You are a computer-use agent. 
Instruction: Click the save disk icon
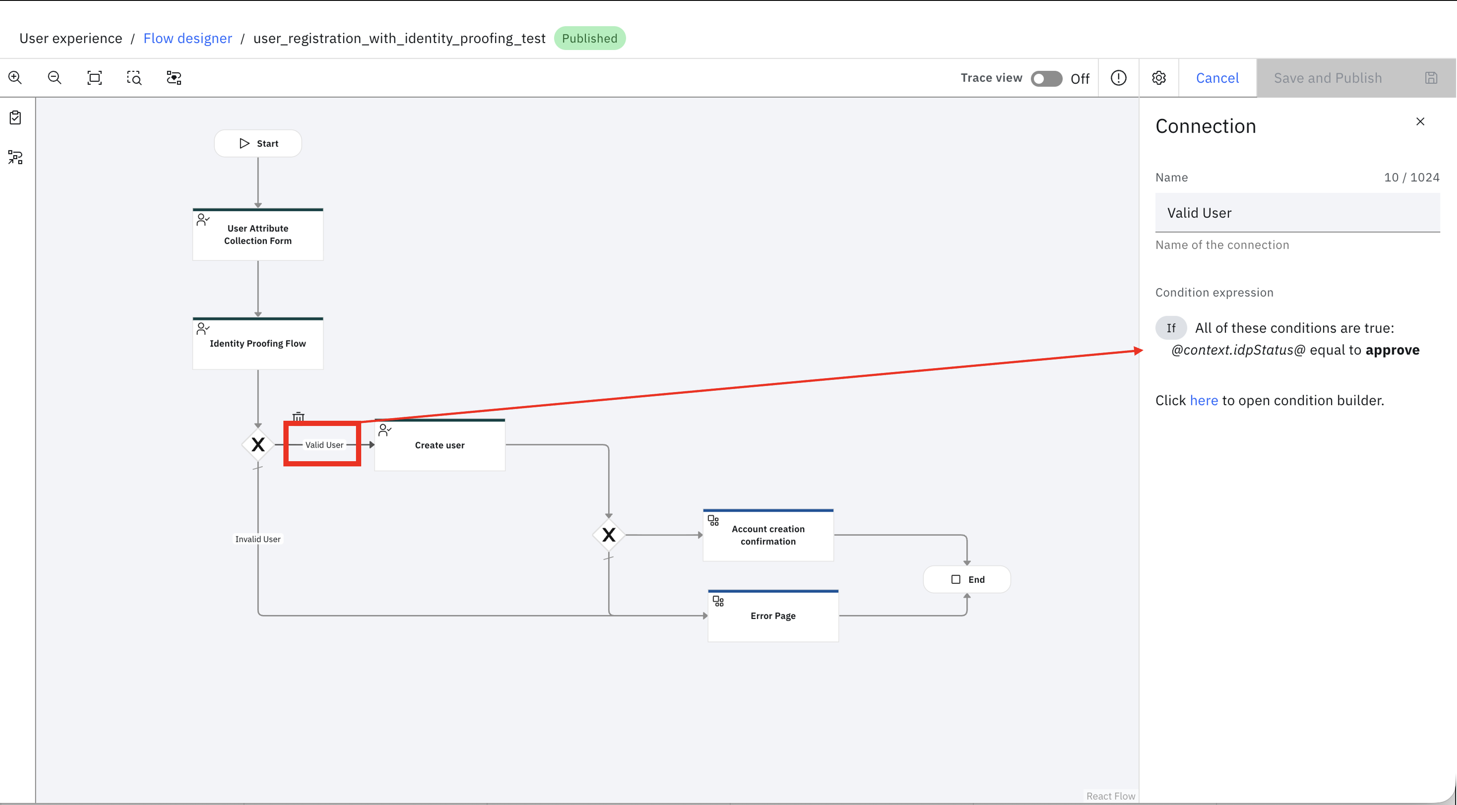[x=1431, y=78]
